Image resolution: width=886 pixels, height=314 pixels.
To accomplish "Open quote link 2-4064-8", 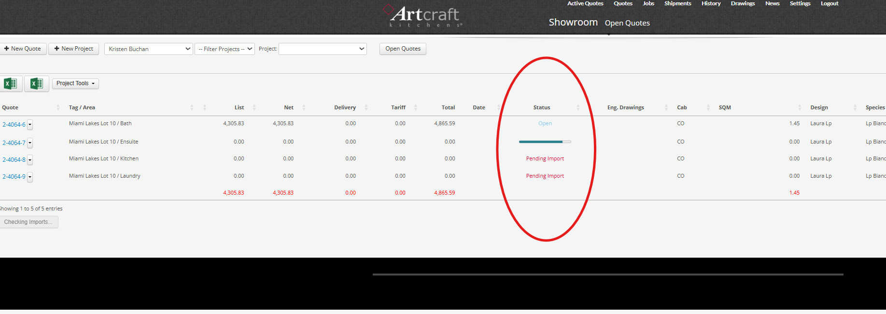I will (14, 160).
